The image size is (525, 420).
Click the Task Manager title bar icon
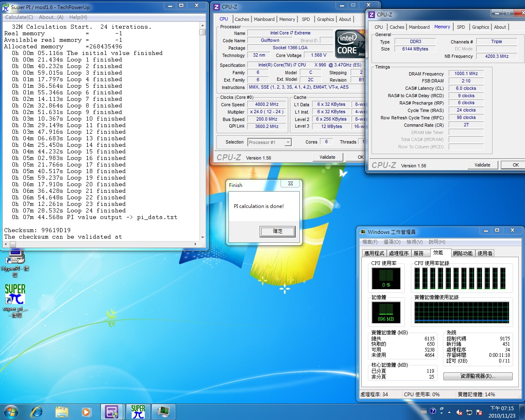click(x=363, y=232)
